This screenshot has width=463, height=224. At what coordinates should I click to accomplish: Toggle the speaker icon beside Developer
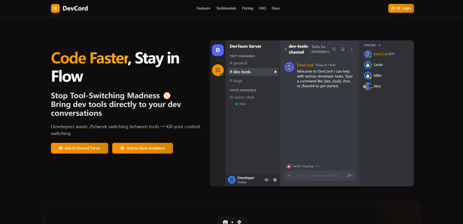tap(267, 180)
